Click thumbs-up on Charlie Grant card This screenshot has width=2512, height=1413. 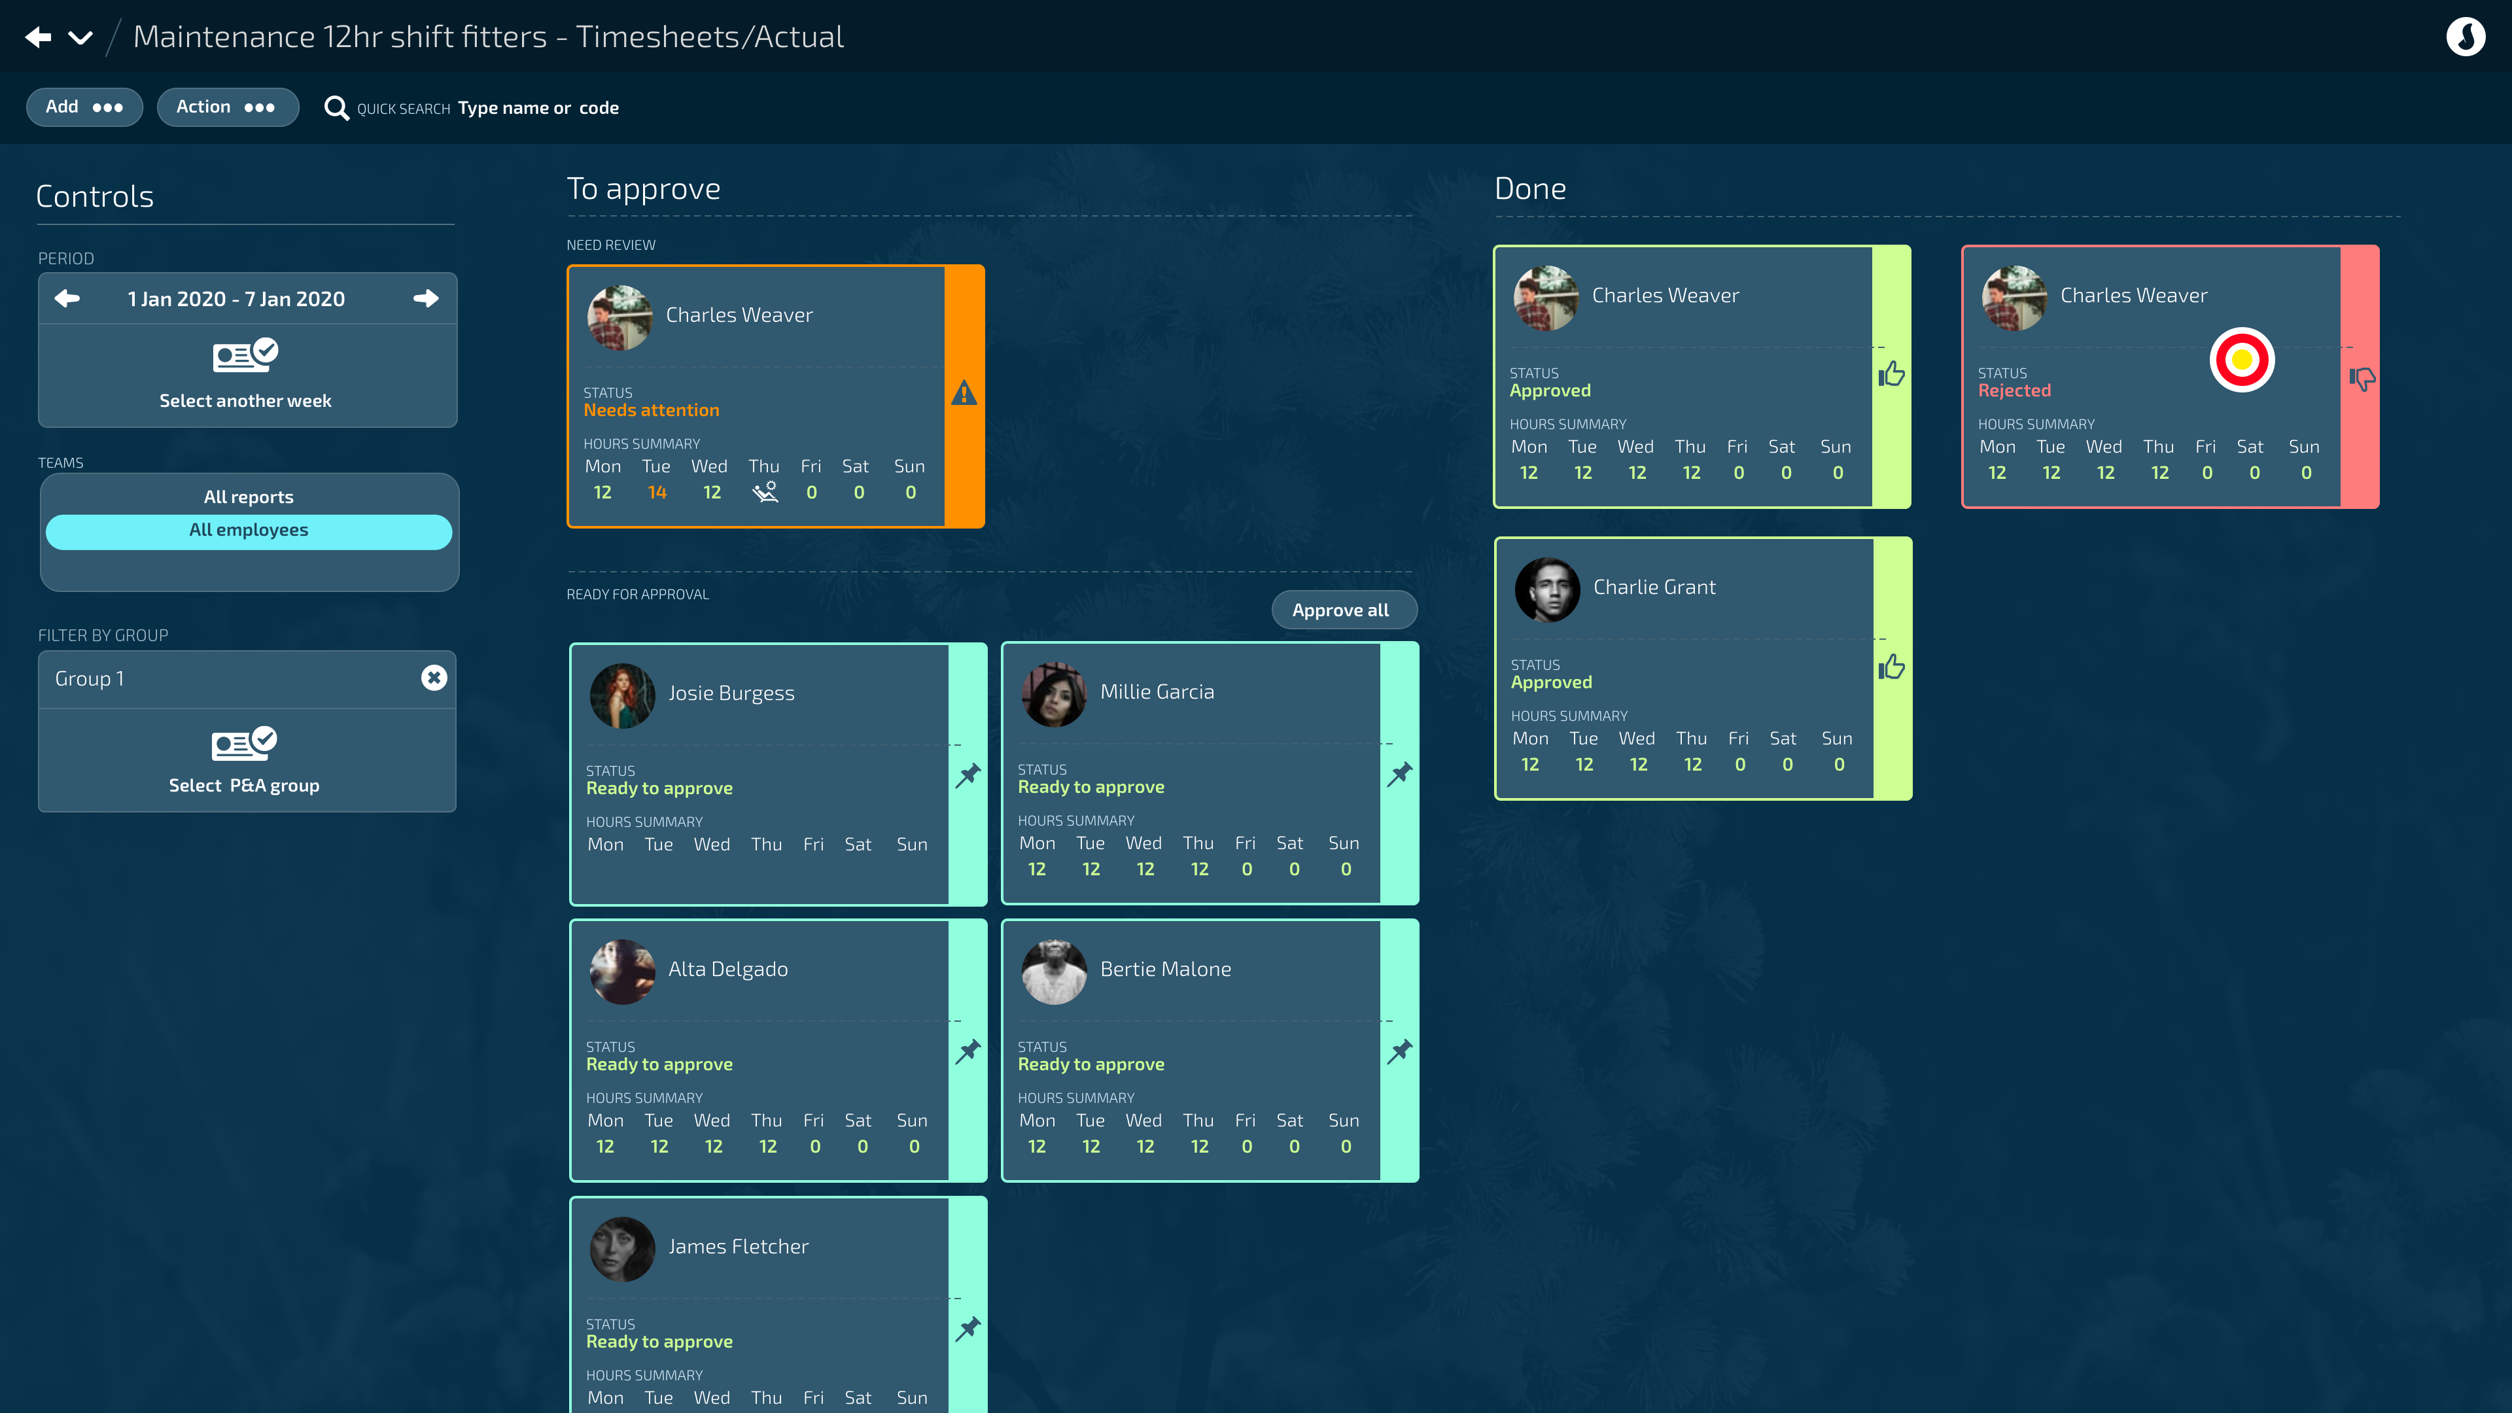tap(1892, 667)
